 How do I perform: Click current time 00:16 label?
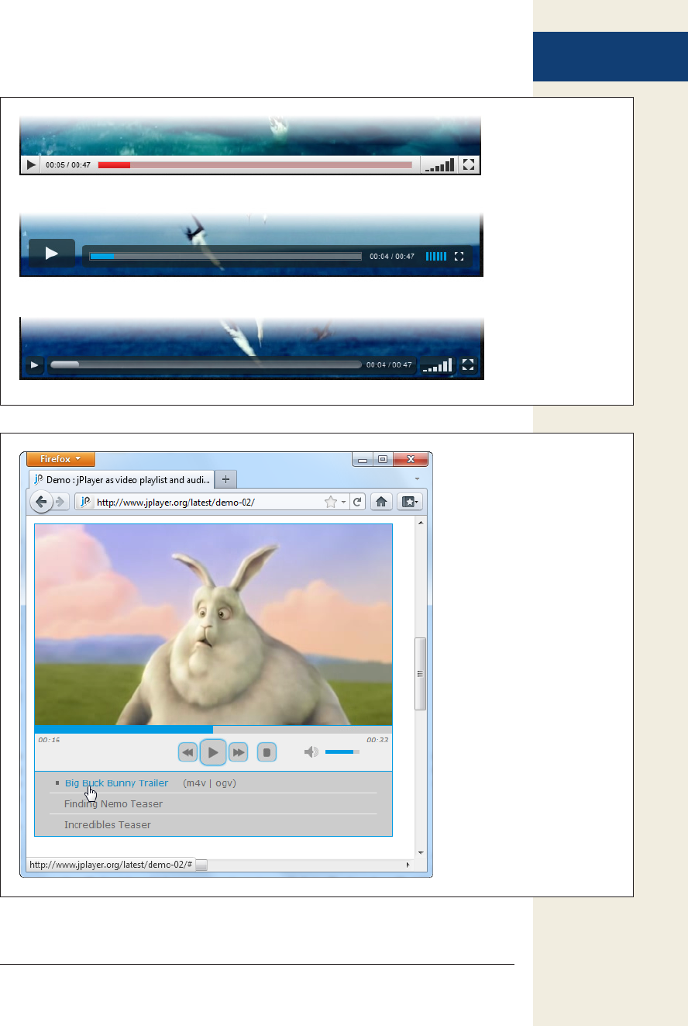[x=49, y=740]
